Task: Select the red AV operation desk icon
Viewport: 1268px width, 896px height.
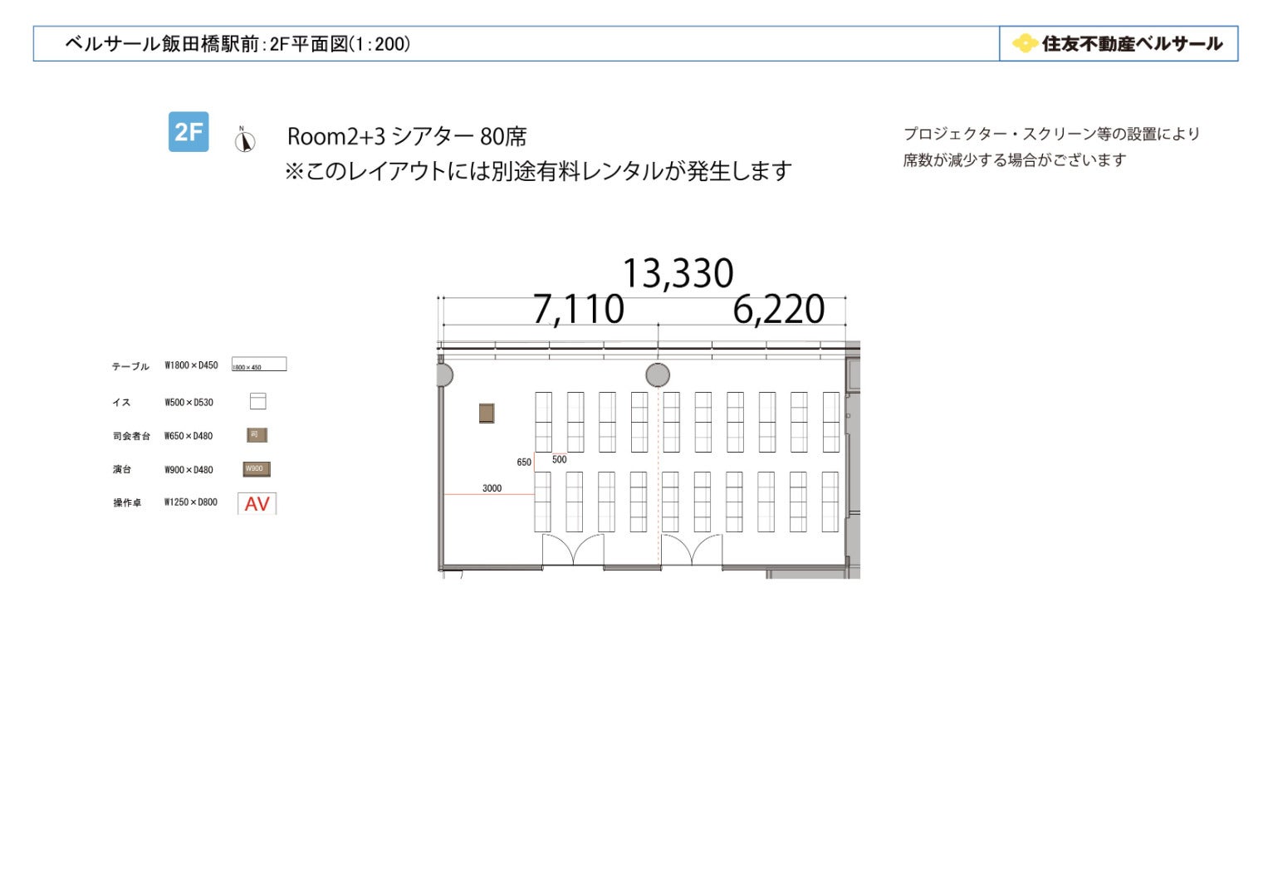Action: (257, 503)
